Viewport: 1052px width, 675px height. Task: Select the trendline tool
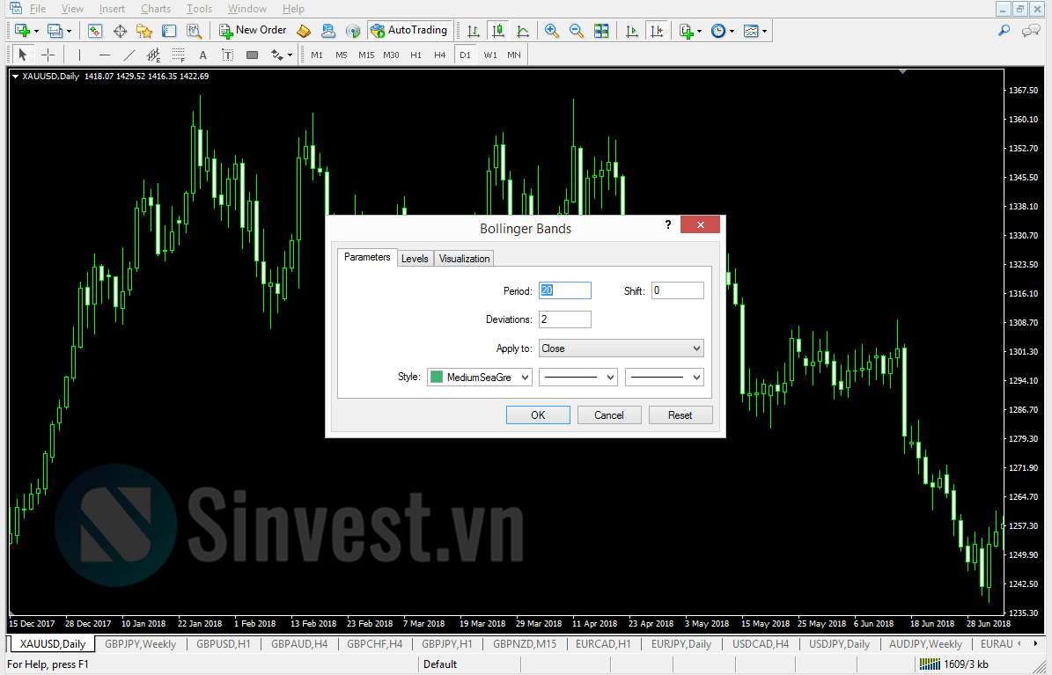coord(129,55)
